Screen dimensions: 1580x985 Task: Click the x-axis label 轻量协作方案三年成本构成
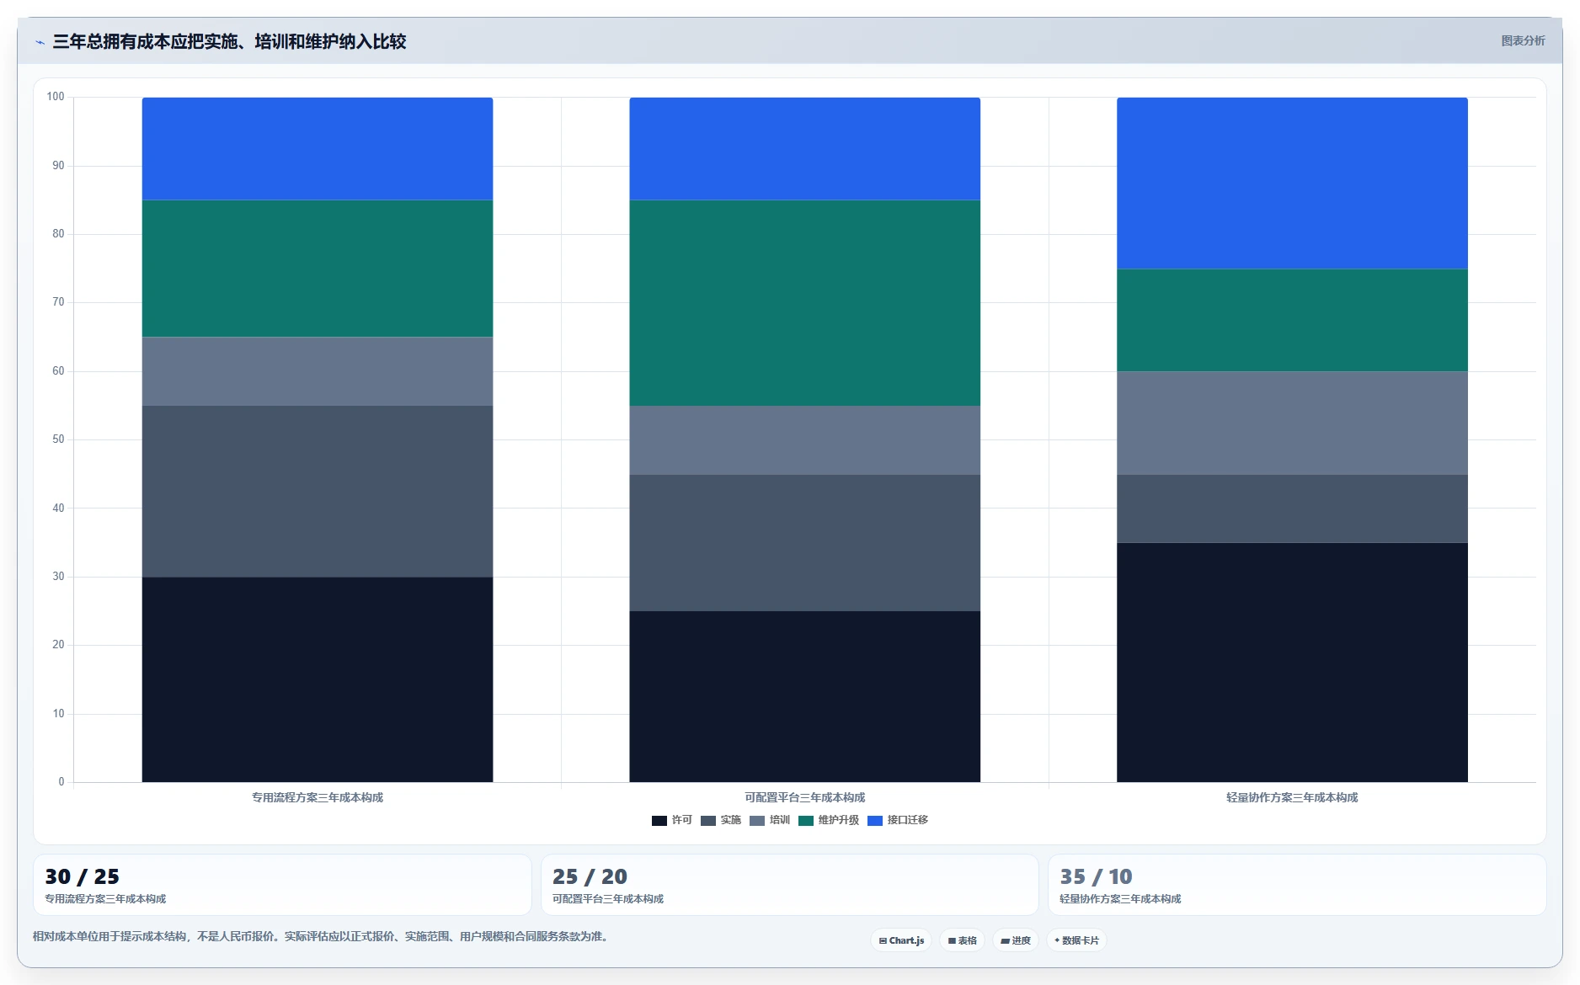(x=1292, y=797)
